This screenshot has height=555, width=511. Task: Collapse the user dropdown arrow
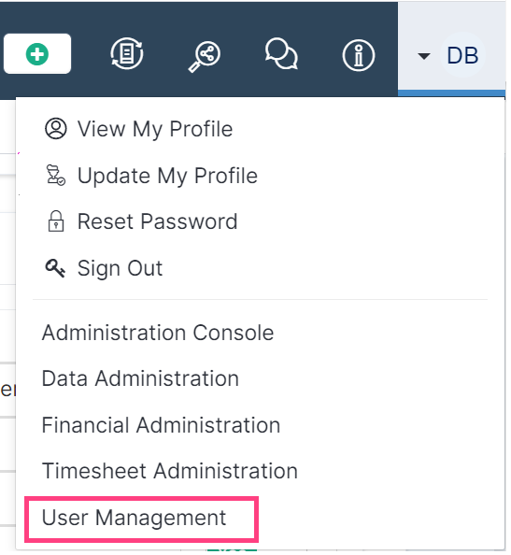423,55
